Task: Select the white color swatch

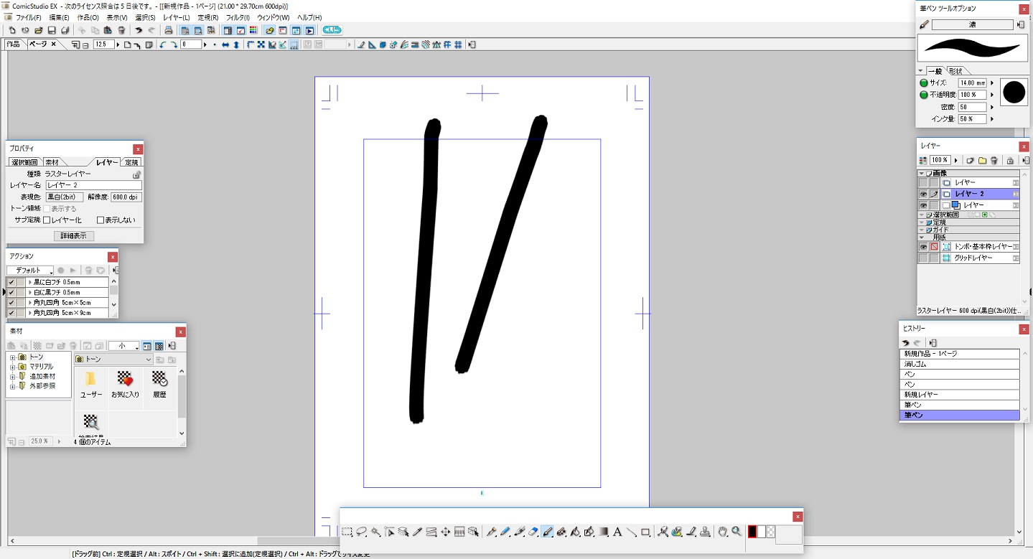Action: pos(762,532)
